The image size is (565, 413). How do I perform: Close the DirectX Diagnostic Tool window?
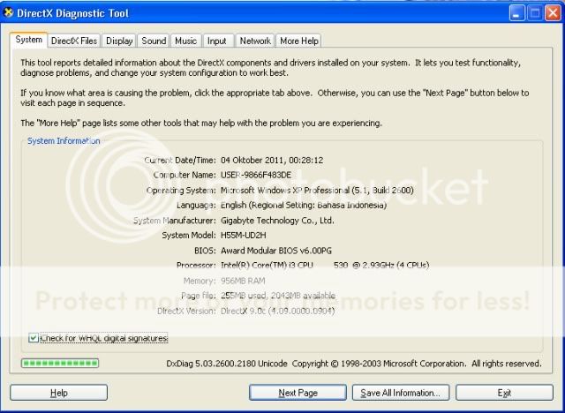[x=553, y=13]
